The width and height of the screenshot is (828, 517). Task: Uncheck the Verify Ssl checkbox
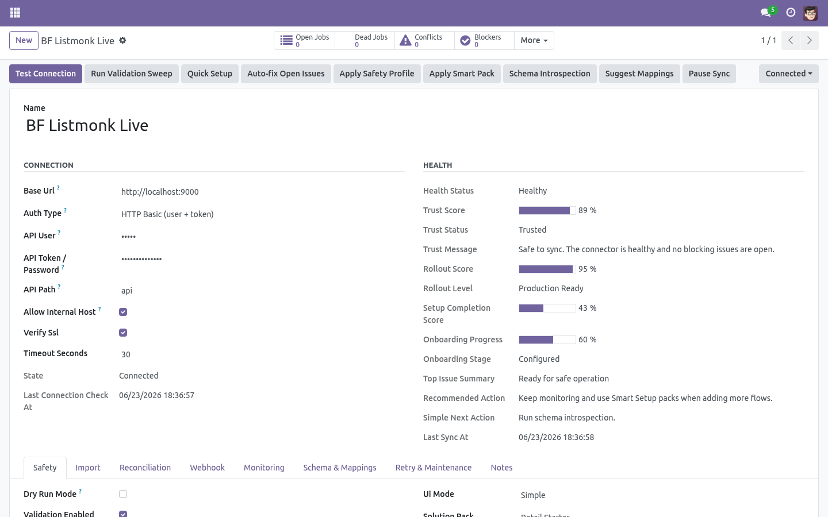click(123, 333)
